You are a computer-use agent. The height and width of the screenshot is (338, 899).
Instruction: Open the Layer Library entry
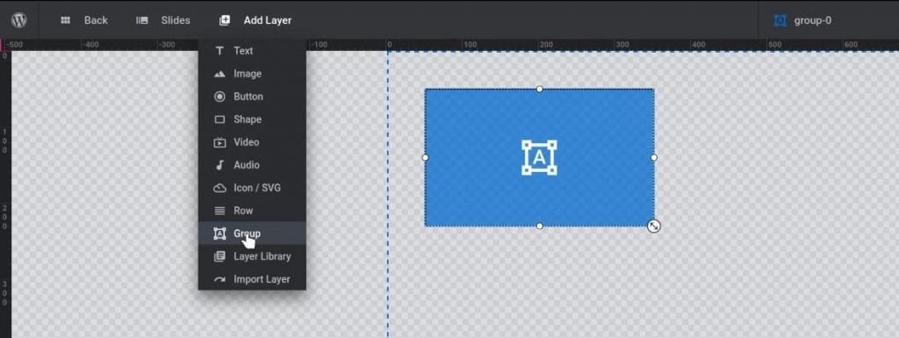click(x=252, y=256)
